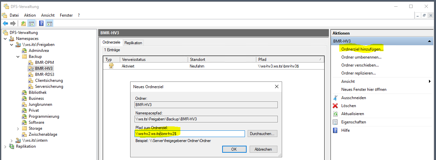Click Ordner verschieben... action

(360, 65)
